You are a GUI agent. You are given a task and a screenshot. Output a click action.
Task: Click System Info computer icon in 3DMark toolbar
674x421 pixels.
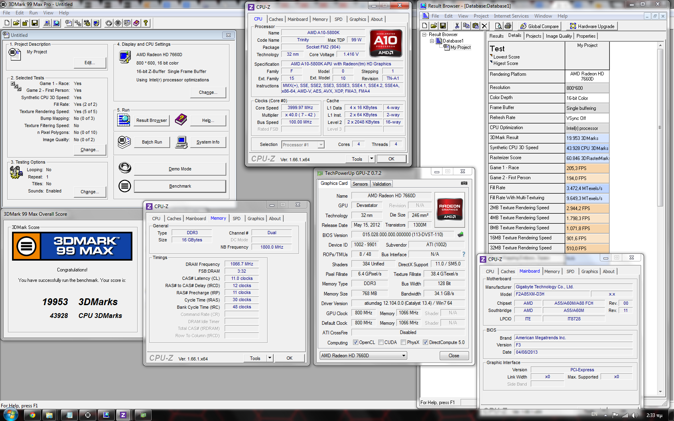47,23
